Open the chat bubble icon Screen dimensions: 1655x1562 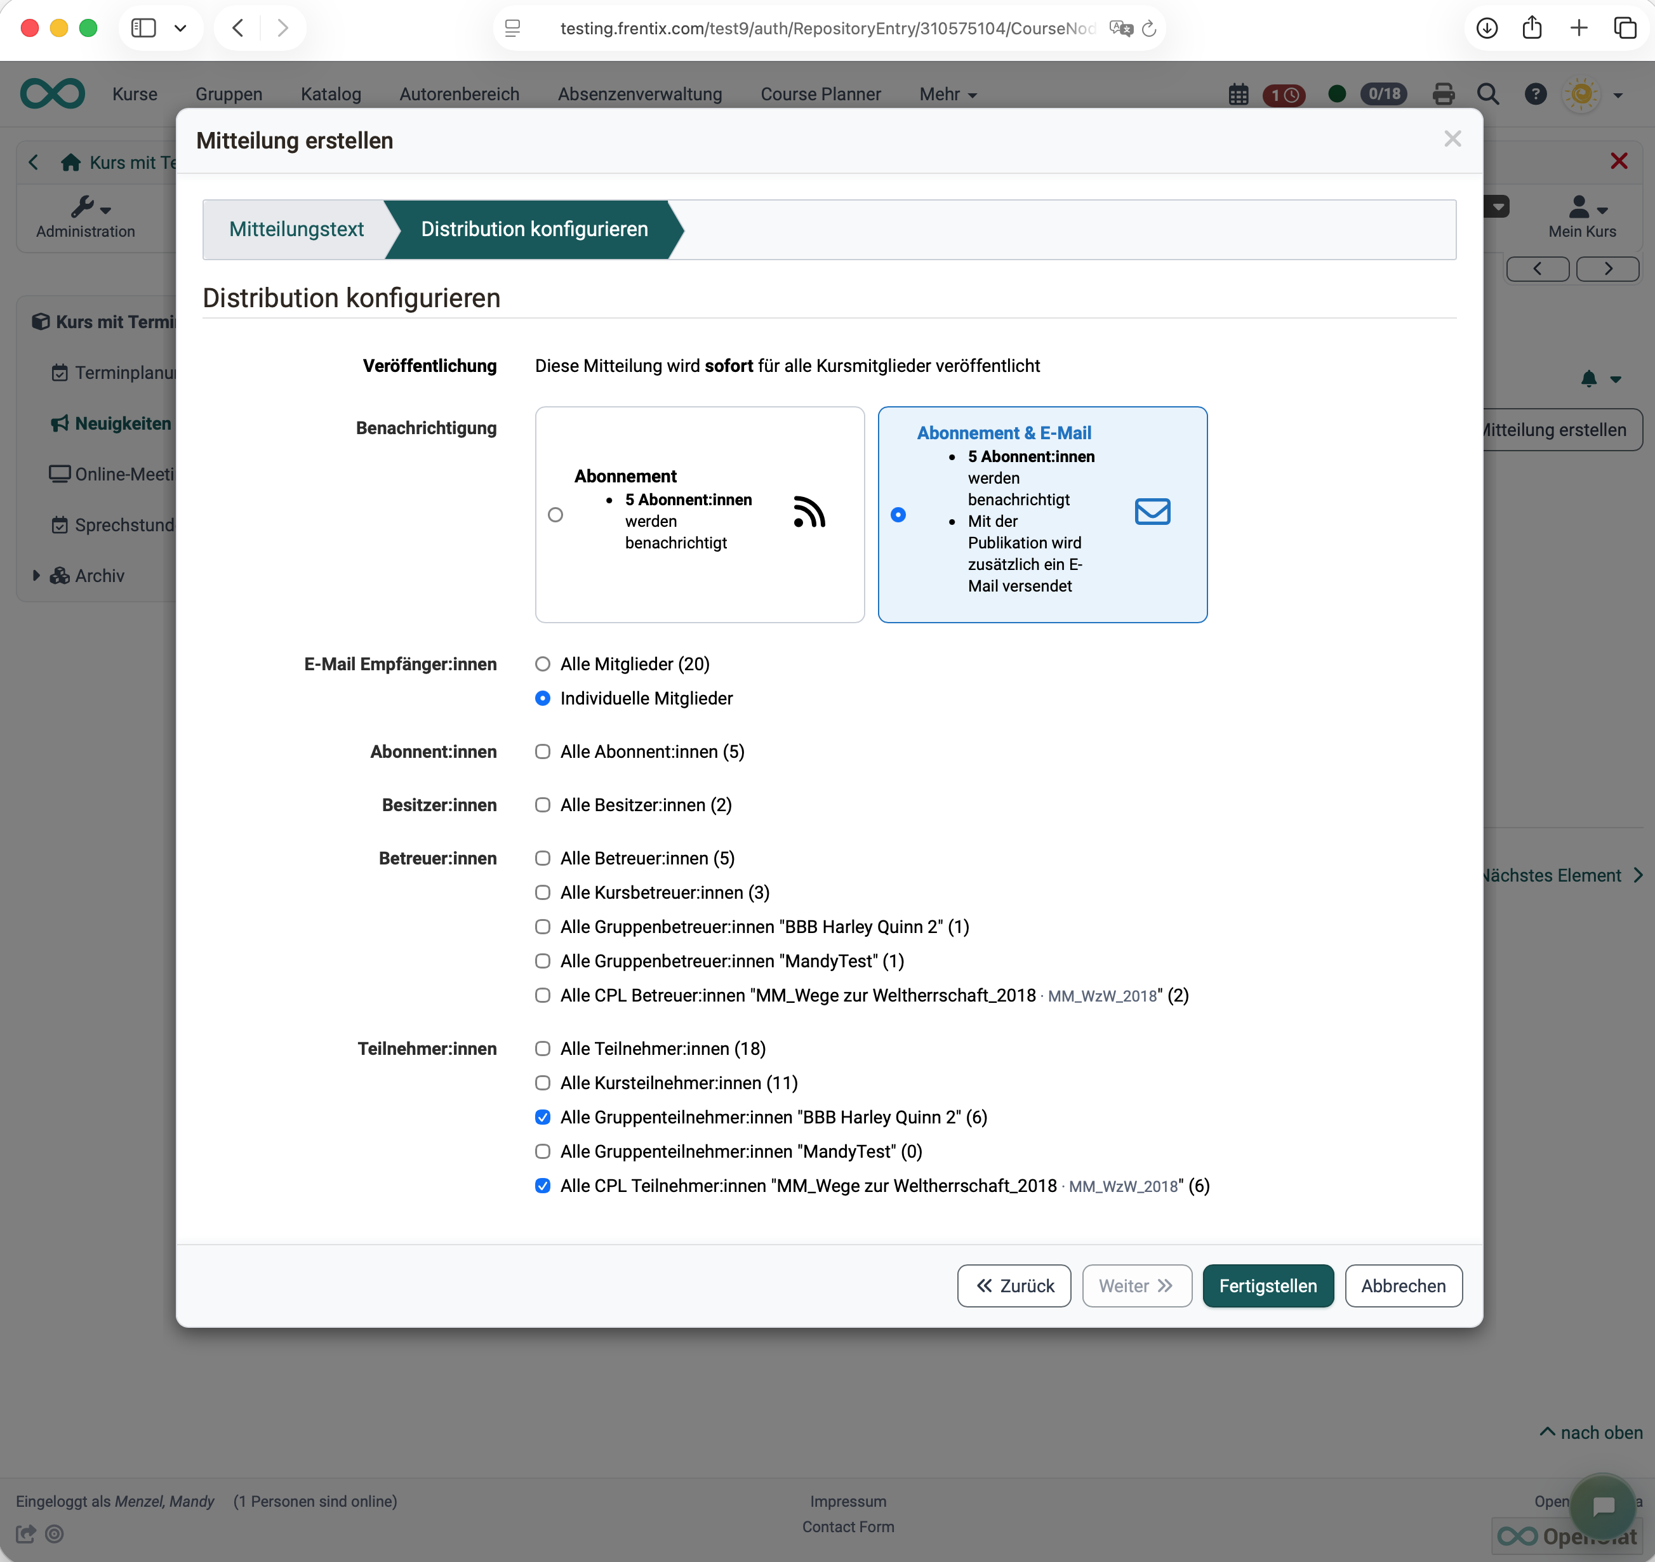point(1602,1506)
